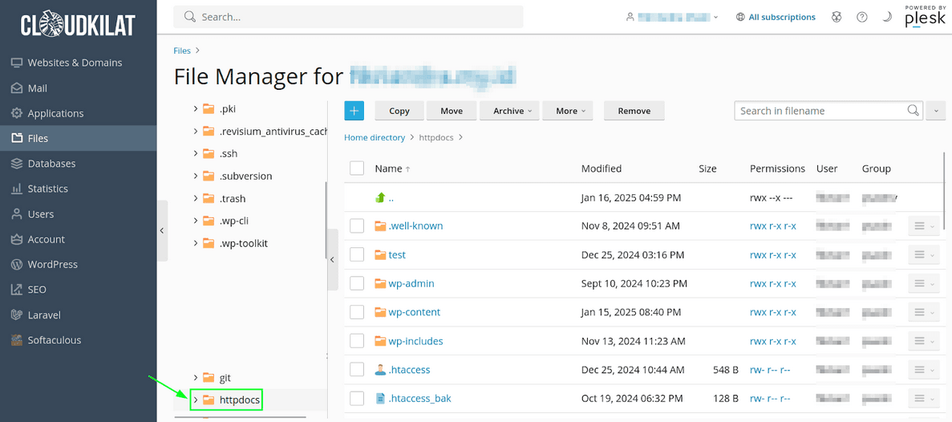Image resolution: width=952 pixels, height=422 pixels.
Task: Click the top Search field
Action: [349, 17]
